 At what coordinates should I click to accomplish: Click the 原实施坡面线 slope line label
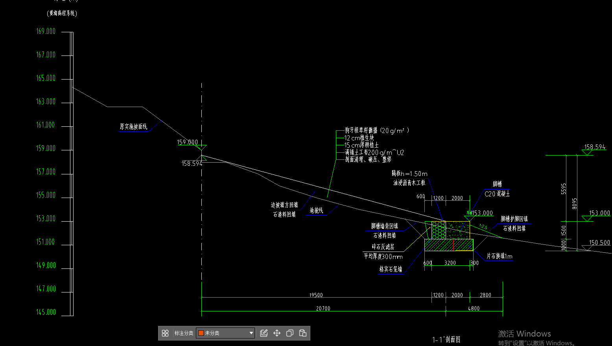coord(134,126)
